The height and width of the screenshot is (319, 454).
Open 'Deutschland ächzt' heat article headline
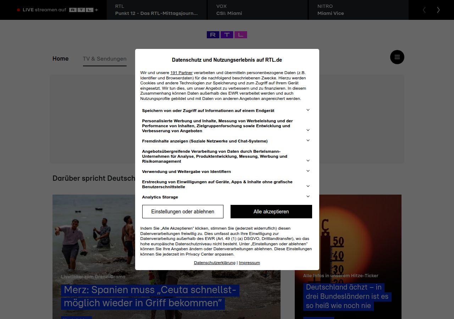(347, 296)
